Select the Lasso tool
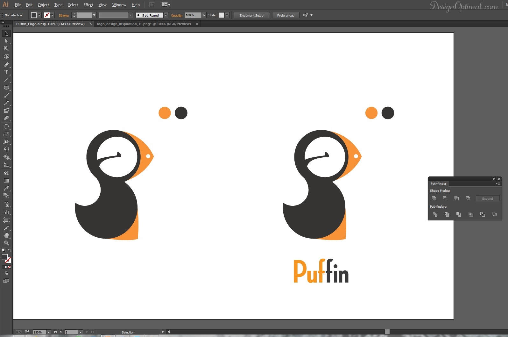 [x=6, y=57]
